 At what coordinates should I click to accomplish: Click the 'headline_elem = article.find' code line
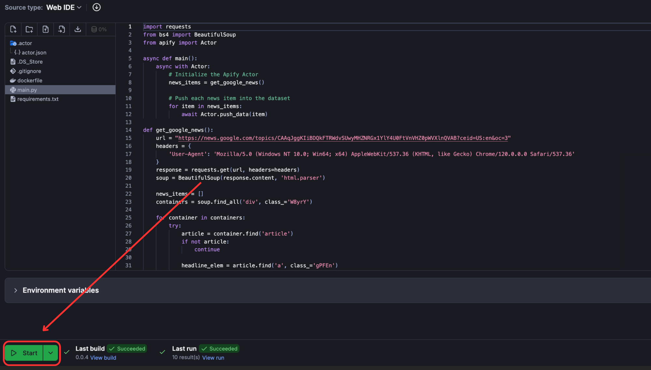[x=260, y=265]
